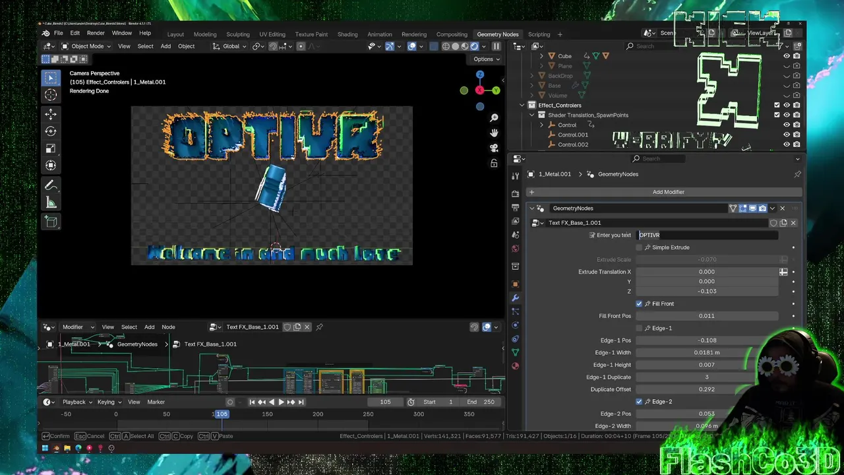Collapse Shader Transistion_SpawnPoints collection
The height and width of the screenshot is (475, 844).
[x=532, y=115]
